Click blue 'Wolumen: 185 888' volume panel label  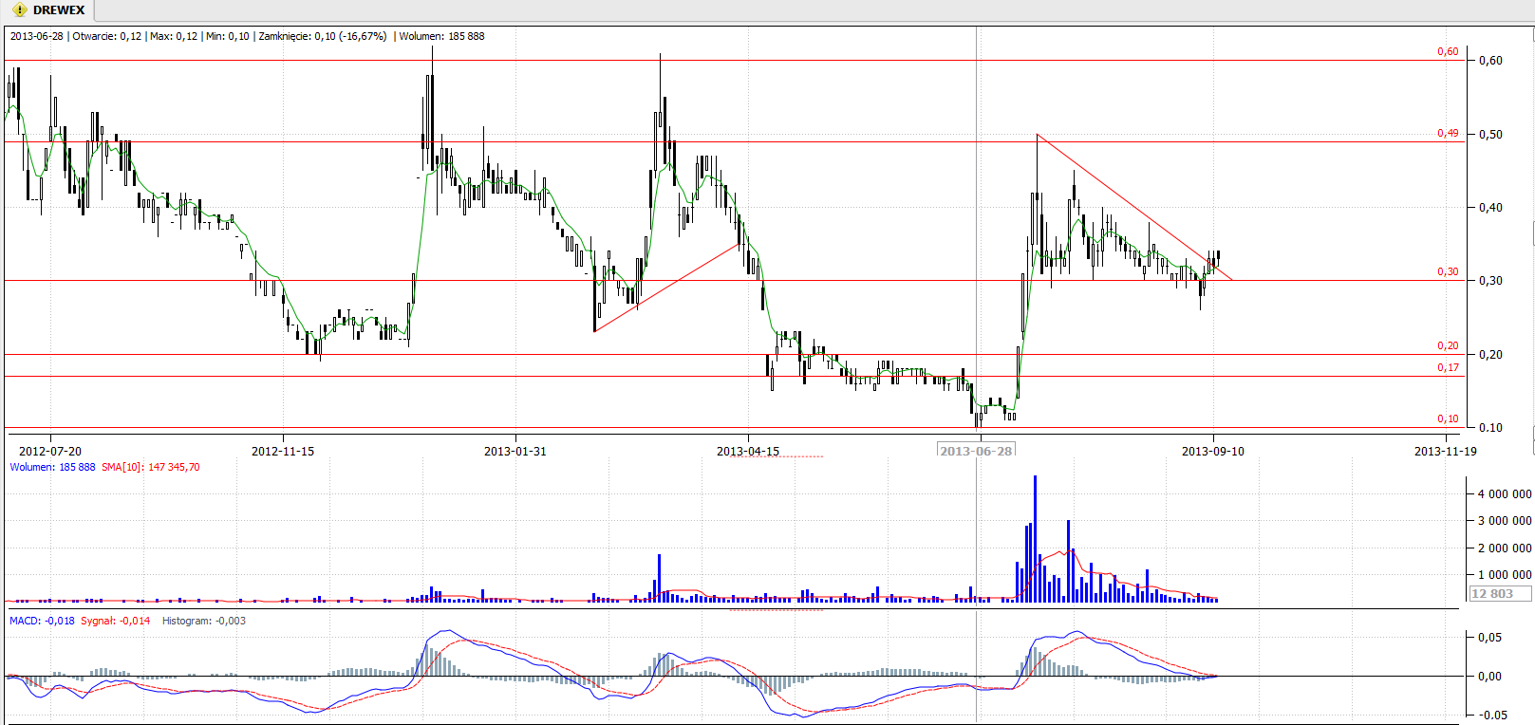(52, 467)
